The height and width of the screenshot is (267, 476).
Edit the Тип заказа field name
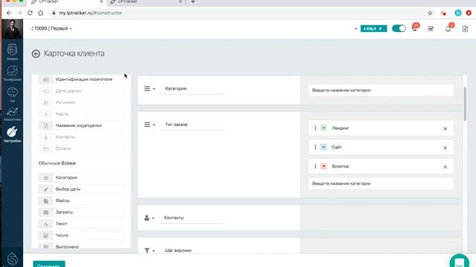tap(193, 125)
